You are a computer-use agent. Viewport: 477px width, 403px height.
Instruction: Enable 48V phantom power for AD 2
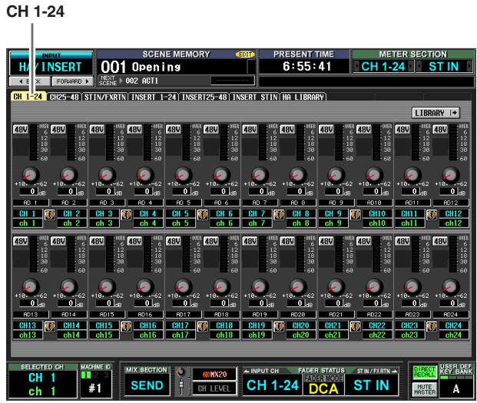tap(58, 130)
